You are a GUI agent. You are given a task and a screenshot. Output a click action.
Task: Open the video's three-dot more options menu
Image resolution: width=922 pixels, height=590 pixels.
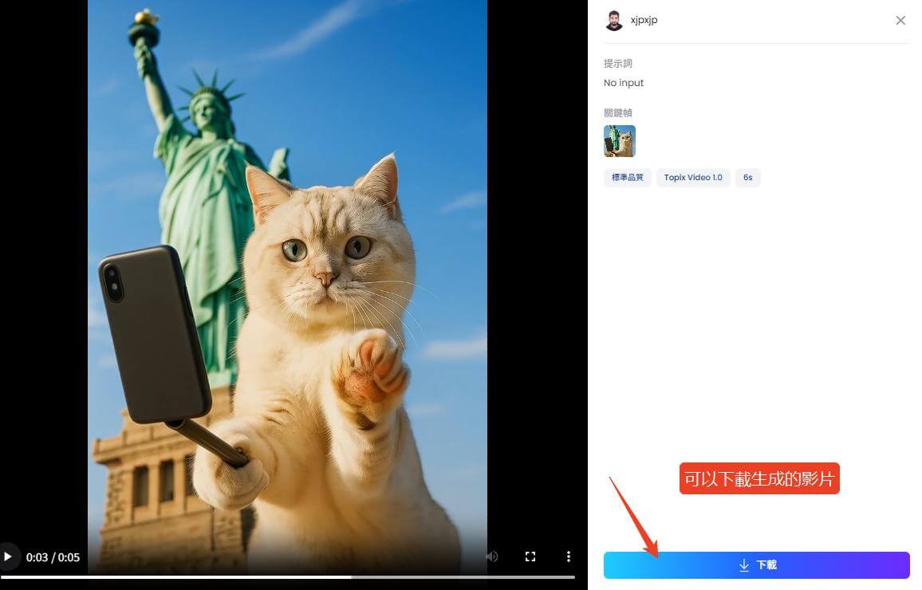tap(568, 557)
